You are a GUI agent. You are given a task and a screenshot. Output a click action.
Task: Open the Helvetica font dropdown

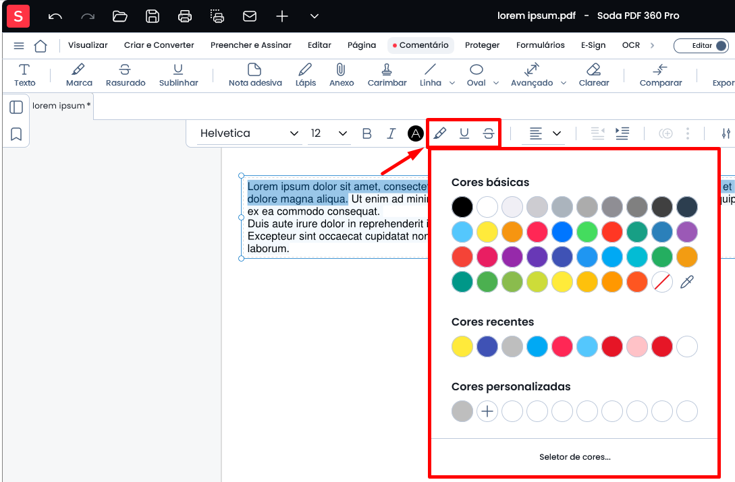click(249, 133)
